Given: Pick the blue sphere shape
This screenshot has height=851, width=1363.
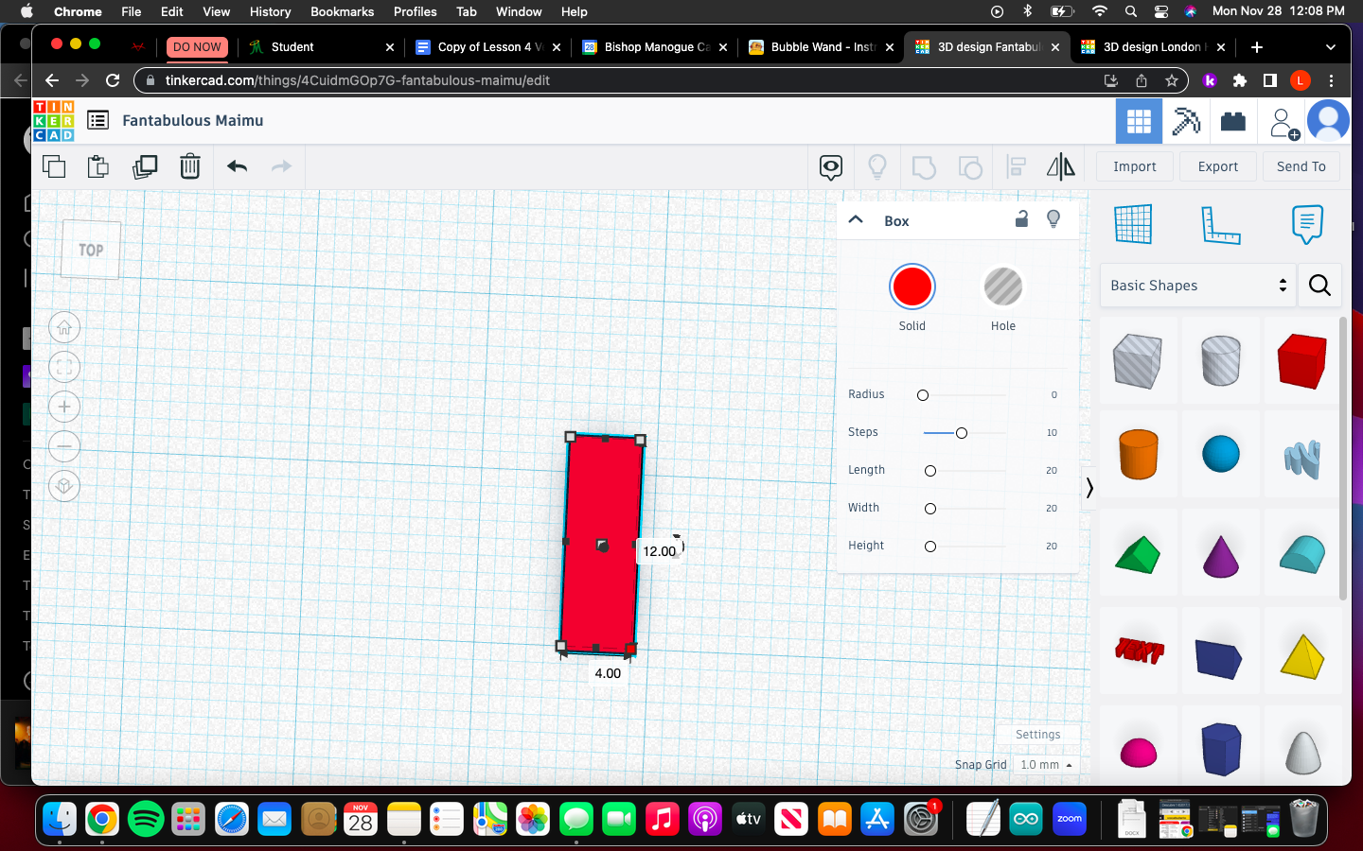Looking at the screenshot, I should 1221,454.
